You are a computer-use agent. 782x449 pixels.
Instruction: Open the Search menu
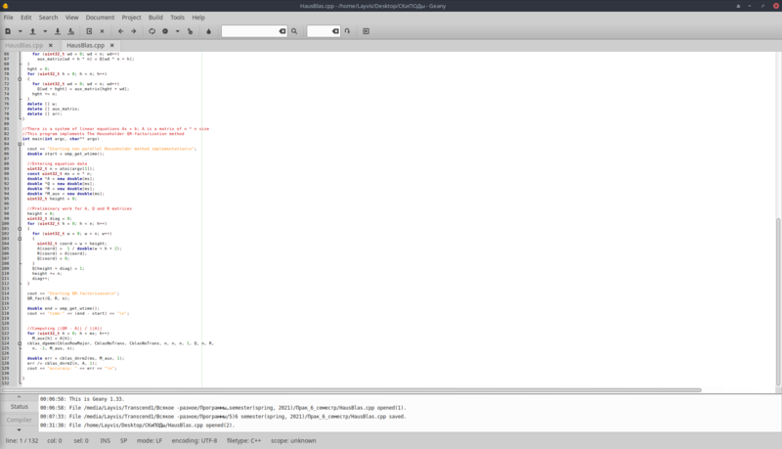(48, 17)
